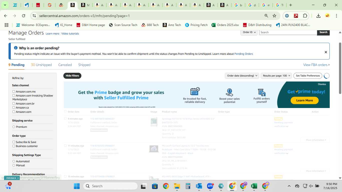The image size is (342, 192).
Task: Click Learn More on the Prime banner
Action: pos(304,100)
